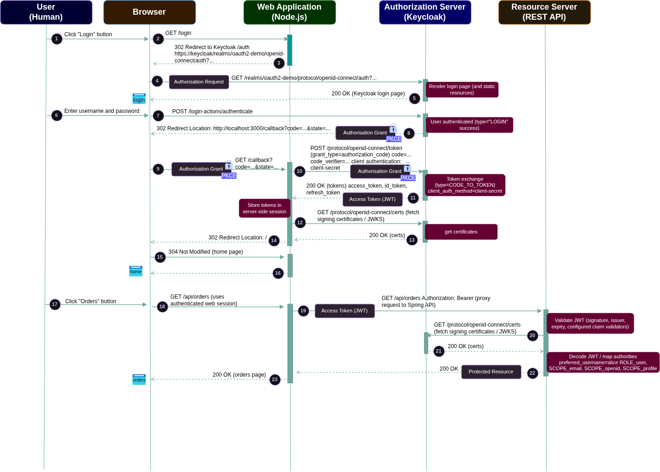Select the User (Human) participant header

pyautogui.click(x=46, y=12)
